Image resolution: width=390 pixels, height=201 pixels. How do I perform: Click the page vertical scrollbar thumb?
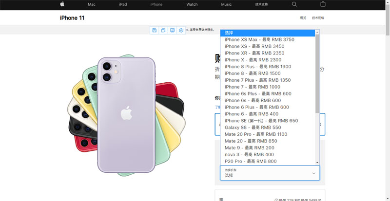click(x=388, y=20)
